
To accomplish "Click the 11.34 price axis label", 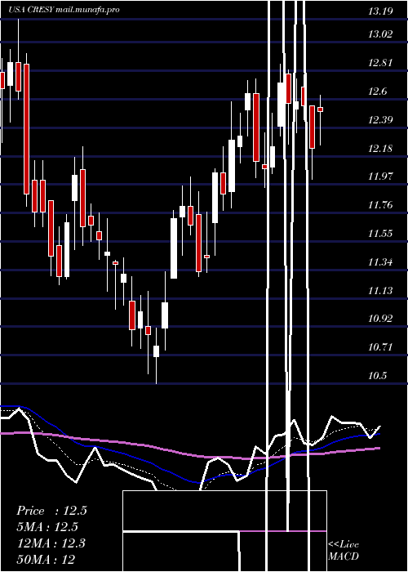I will click(380, 262).
